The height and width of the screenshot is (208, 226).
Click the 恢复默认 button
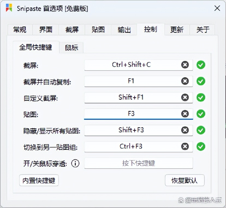185,180
